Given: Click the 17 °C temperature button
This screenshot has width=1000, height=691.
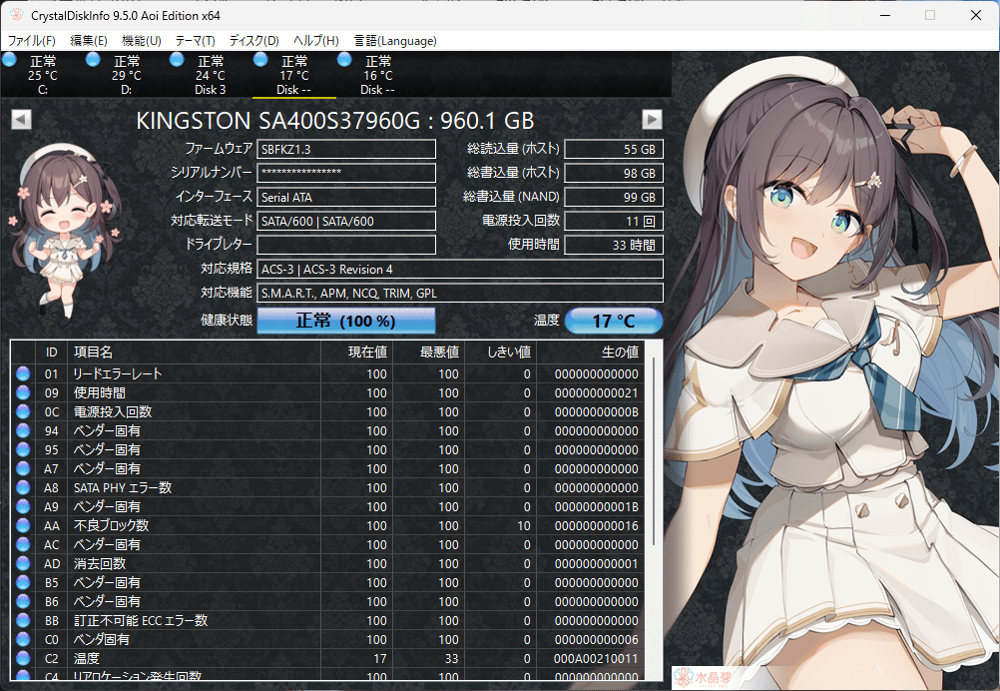Looking at the screenshot, I should [614, 321].
